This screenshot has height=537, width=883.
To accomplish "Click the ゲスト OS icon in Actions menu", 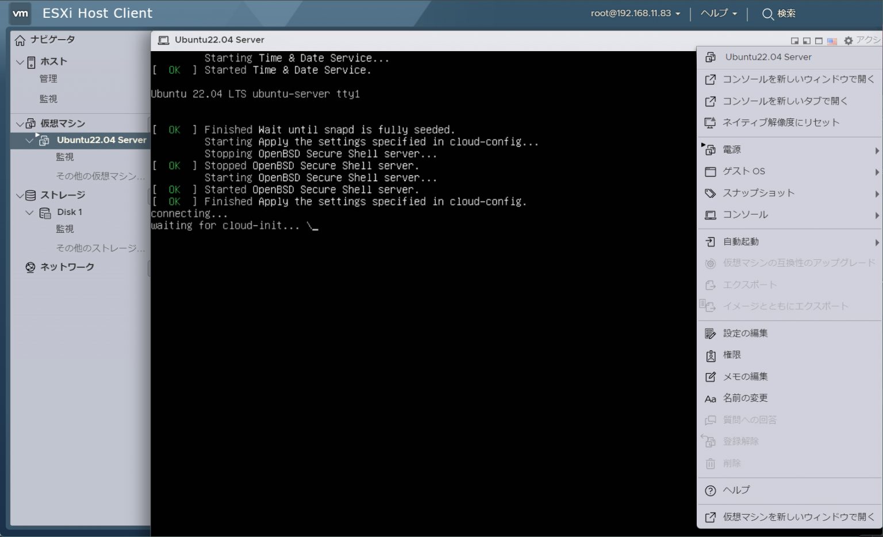I will (x=709, y=171).
